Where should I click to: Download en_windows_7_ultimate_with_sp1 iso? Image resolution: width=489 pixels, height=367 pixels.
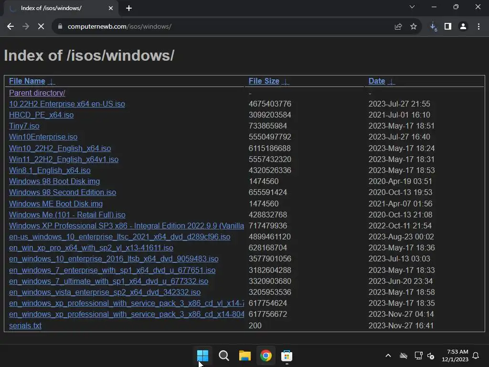click(108, 281)
